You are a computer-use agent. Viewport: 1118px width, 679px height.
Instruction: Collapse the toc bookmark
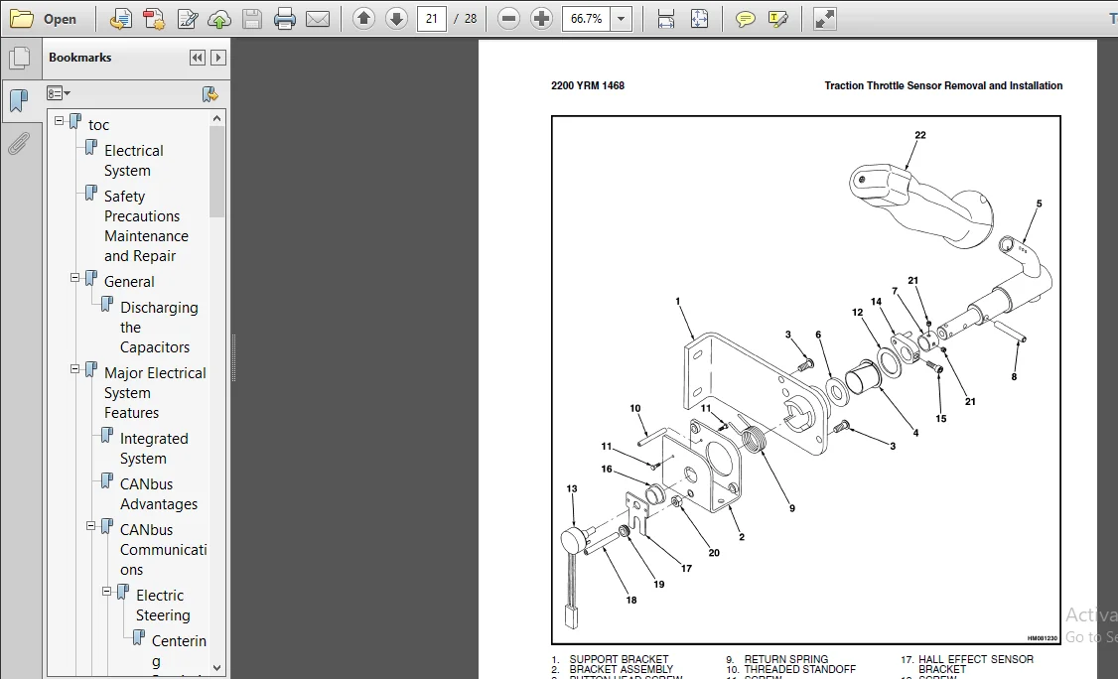[x=60, y=120]
